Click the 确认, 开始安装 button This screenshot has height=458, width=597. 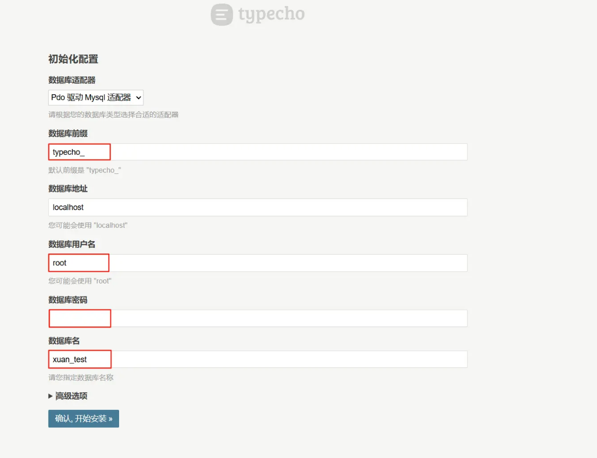coord(83,419)
